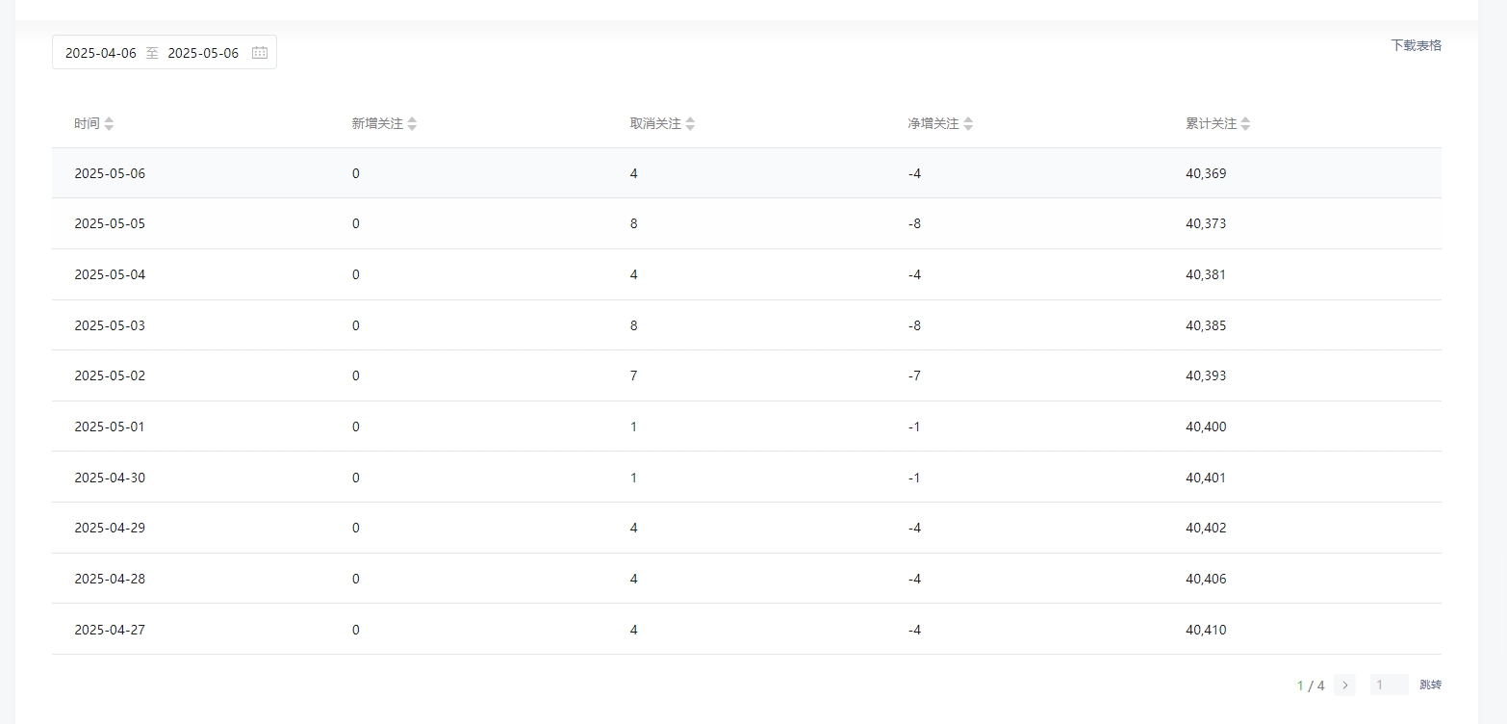
Task: Click cumulative follows value 40,369
Action: point(1206,174)
